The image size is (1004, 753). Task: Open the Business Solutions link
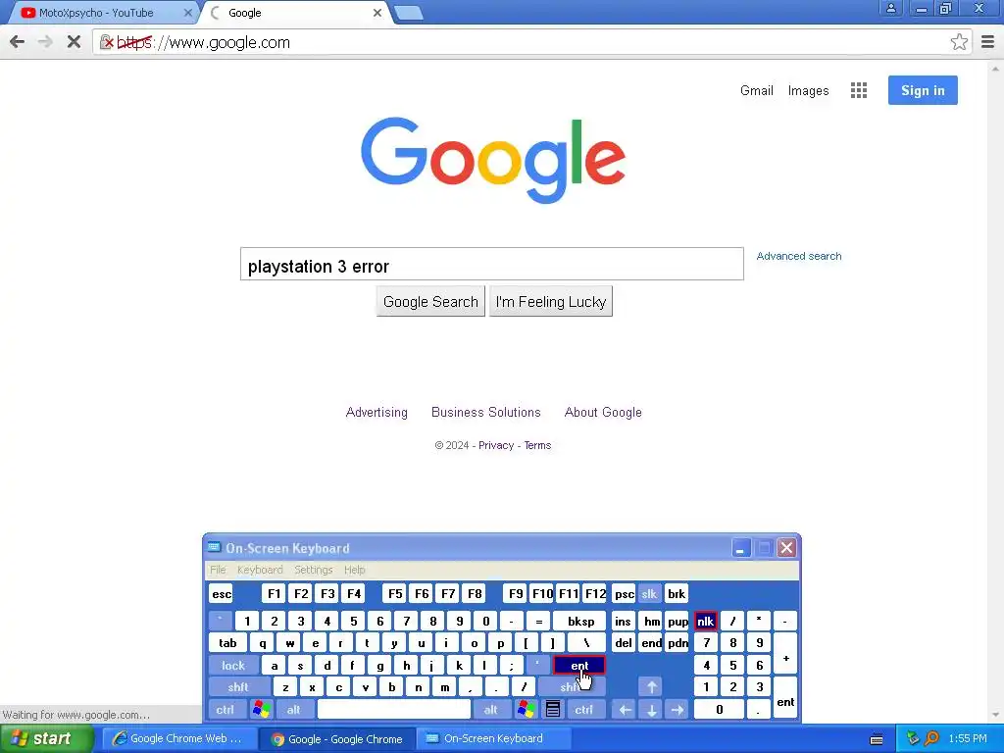click(486, 413)
